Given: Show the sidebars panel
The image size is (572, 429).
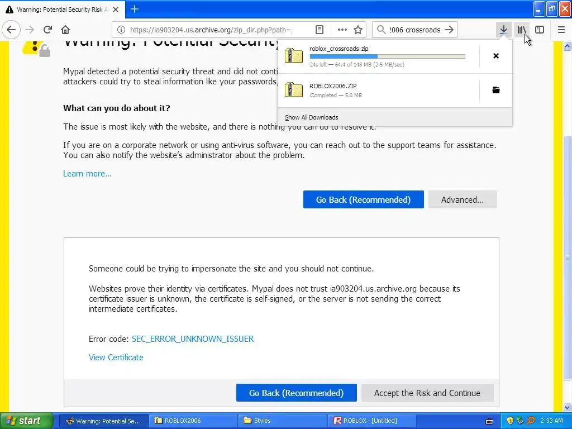Looking at the screenshot, I should point(540,30).
